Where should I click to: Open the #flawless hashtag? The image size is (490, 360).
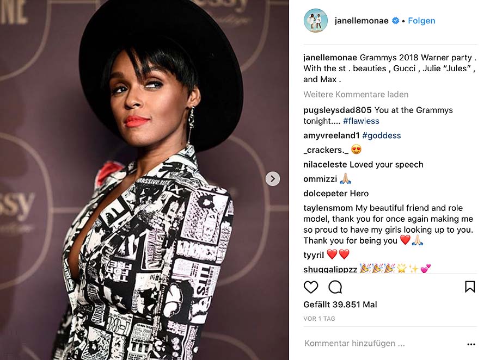click(361, 121)
